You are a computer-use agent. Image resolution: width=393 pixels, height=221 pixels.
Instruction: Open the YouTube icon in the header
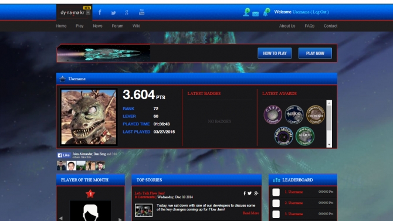(x=141, y=12)
